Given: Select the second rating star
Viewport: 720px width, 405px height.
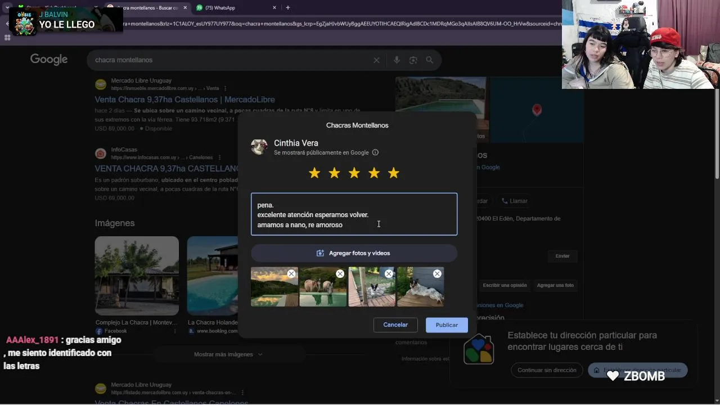Looking at the screenshot, I should pyautogui.click(x=334, y=173).
